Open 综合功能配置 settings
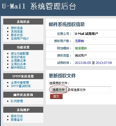Viewport: 116px width, 126px height. 20,54
